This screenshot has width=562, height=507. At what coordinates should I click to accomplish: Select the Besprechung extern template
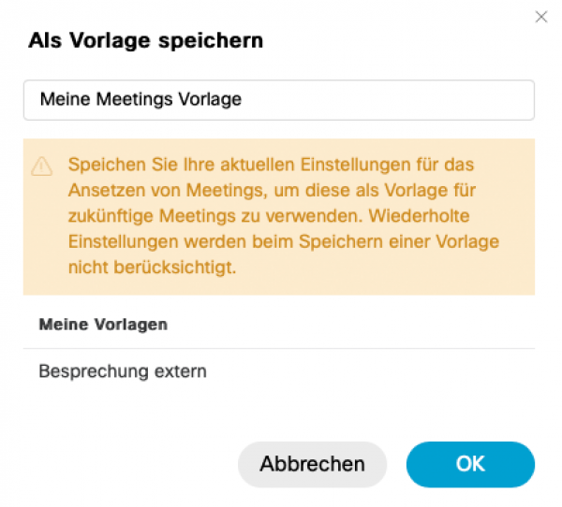[279, 371]
